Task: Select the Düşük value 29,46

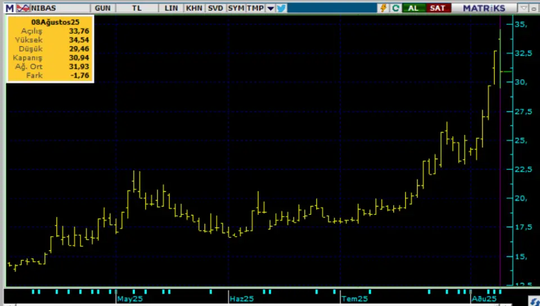Action: (x=79, y=49)
